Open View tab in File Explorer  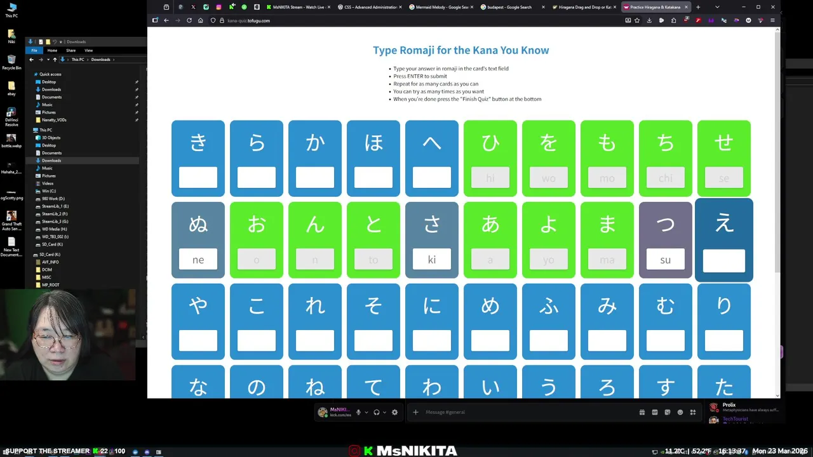(x=88, y=50)
